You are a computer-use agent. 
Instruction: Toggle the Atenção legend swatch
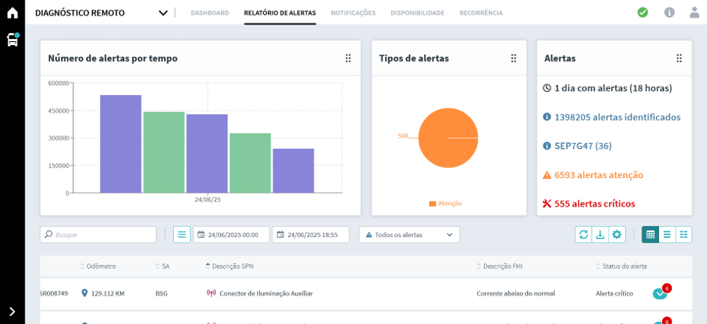(432, 204)
